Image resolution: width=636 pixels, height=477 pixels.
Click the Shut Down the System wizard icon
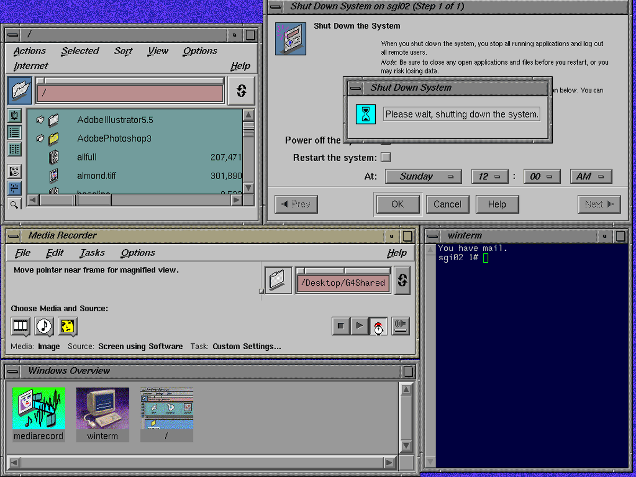(x=290, y=39)
